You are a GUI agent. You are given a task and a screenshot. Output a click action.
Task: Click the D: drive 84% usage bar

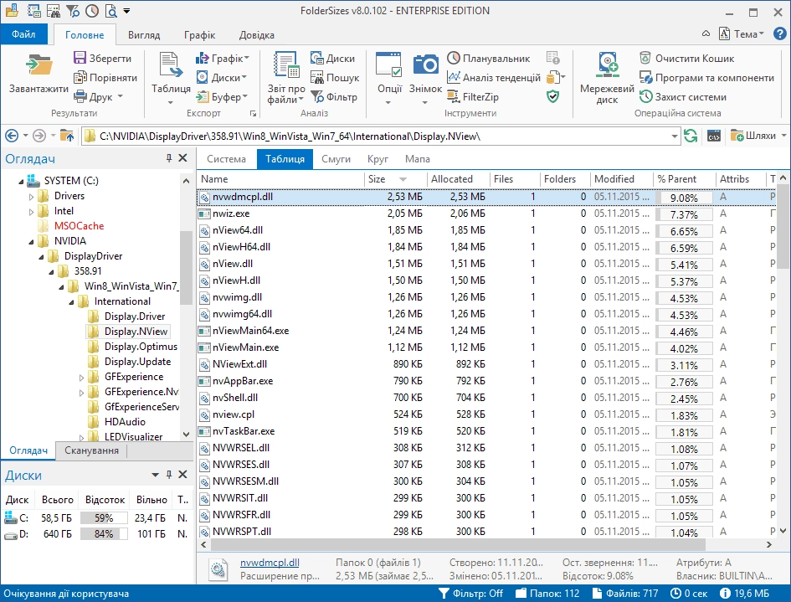point(104,534)
